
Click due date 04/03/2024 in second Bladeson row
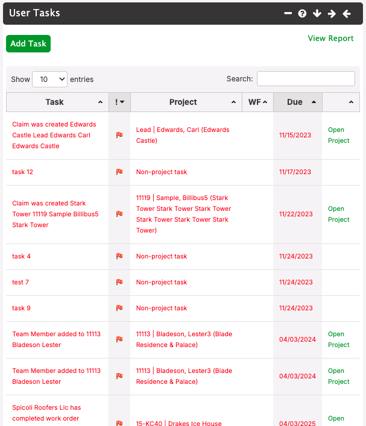tap(297, 376)
